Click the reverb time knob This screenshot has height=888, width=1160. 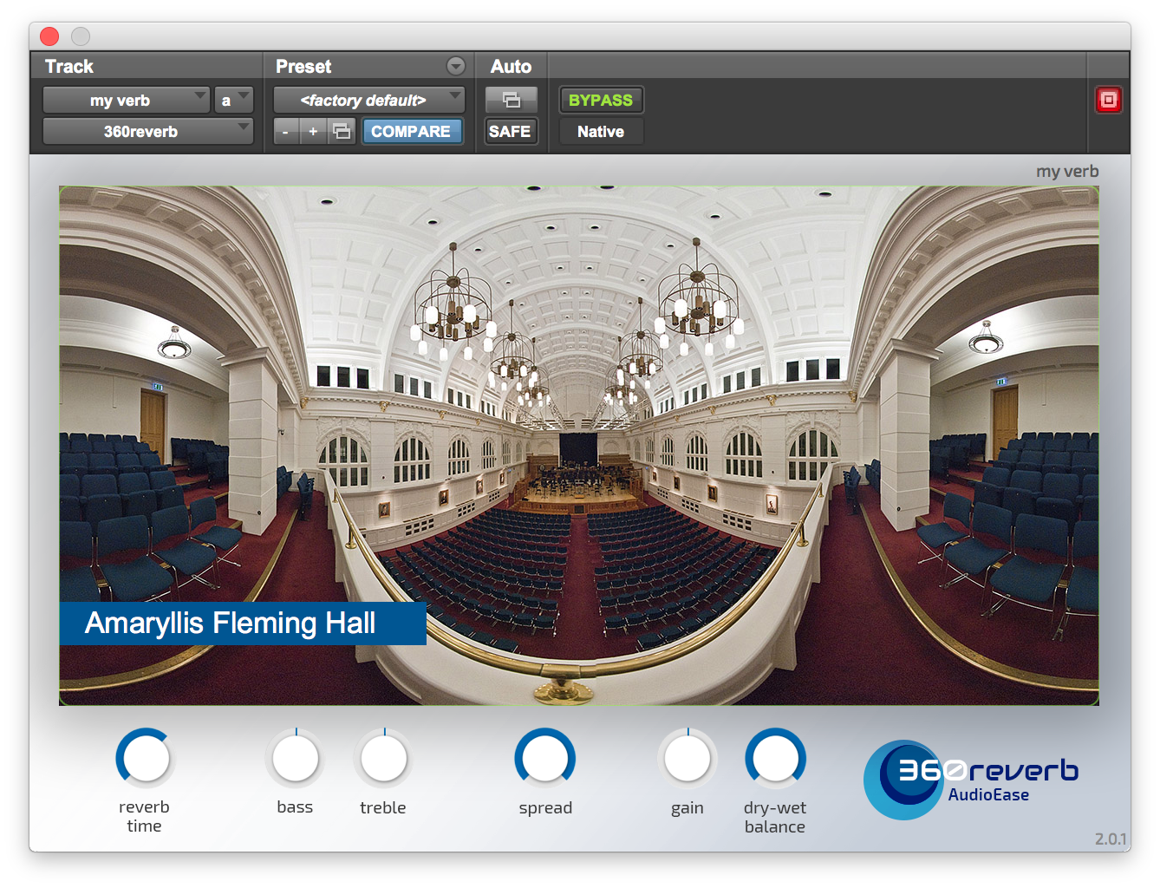(x=146, y=759)
